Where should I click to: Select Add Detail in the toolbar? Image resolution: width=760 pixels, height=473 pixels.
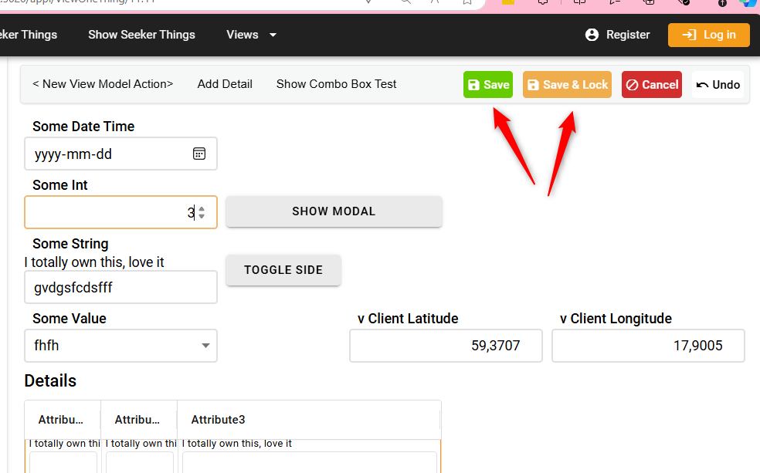tap(225, 84)
